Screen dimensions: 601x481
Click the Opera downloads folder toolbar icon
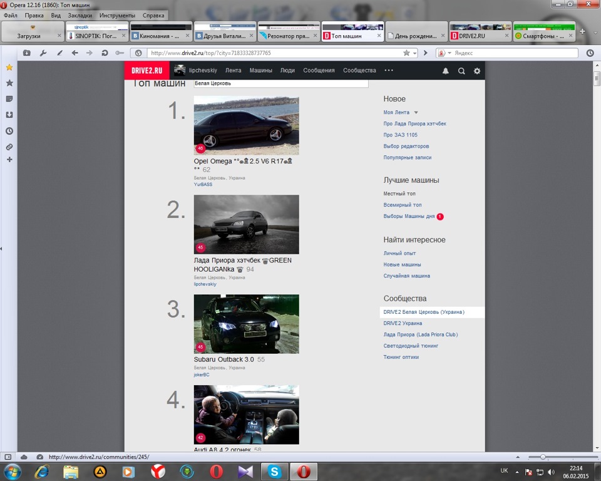point(26,53)
